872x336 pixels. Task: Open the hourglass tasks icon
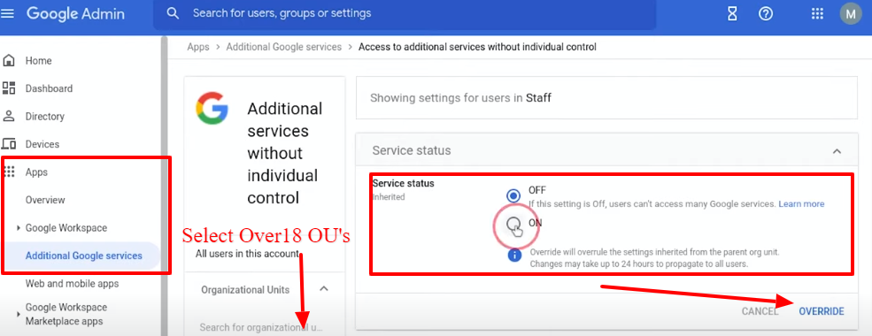[x=733, y=14]
